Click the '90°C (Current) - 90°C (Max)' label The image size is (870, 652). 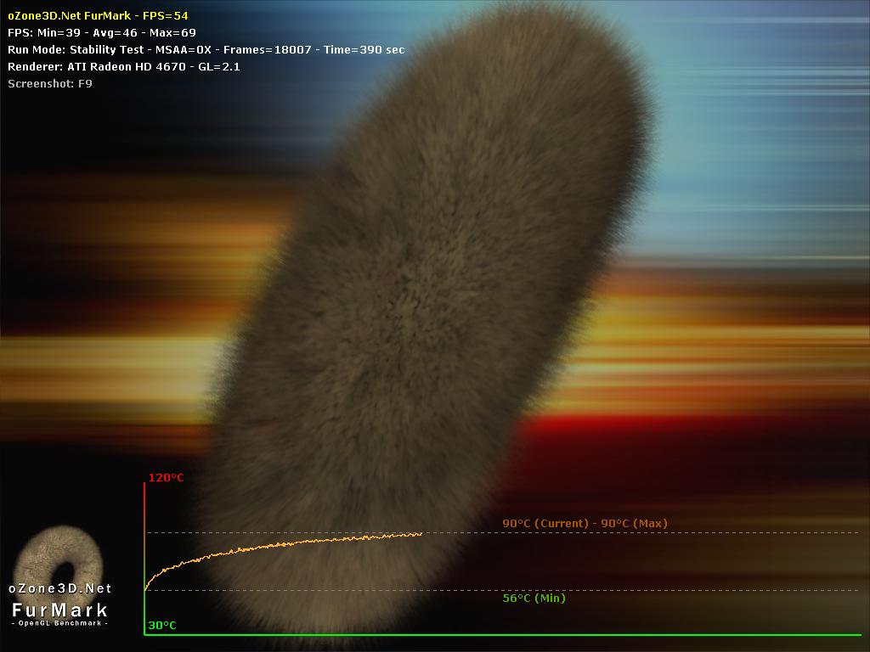[x=585, y=523]
